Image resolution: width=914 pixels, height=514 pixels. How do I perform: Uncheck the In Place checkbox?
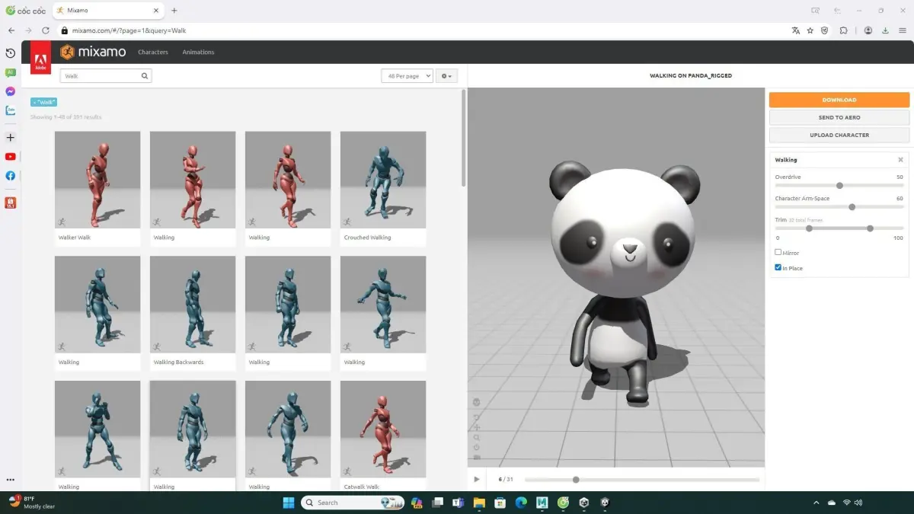(x=778, y=267)
